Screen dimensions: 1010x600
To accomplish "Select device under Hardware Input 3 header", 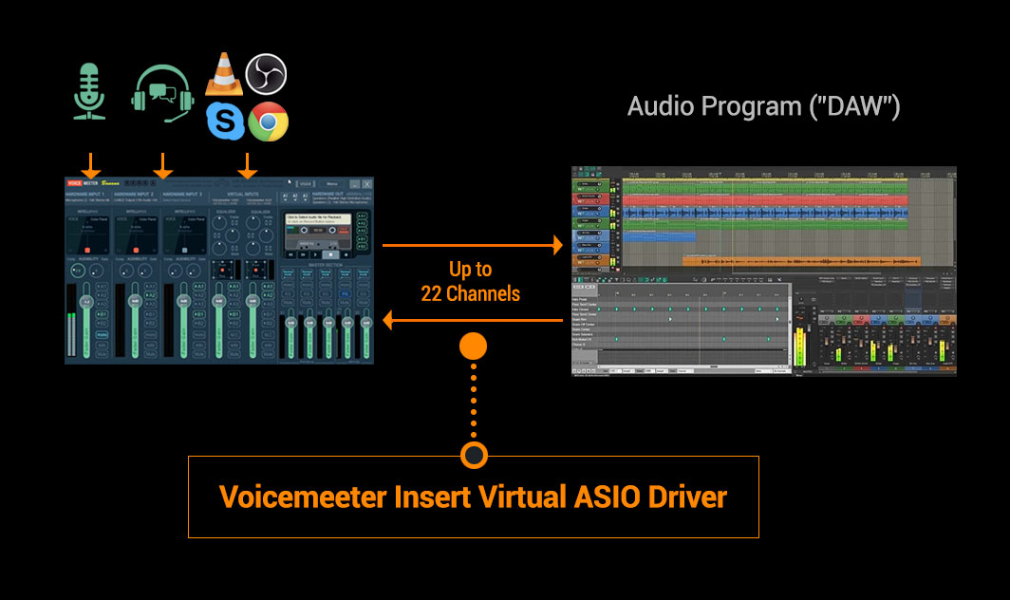I will [177, 199].
